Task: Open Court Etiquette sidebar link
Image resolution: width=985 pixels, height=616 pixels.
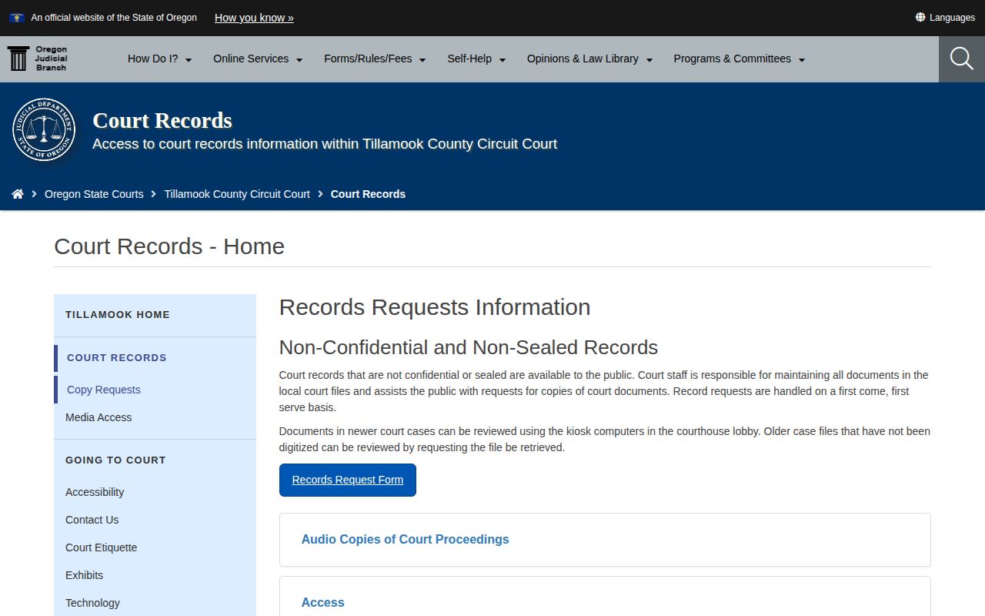Action: [102, 547]
